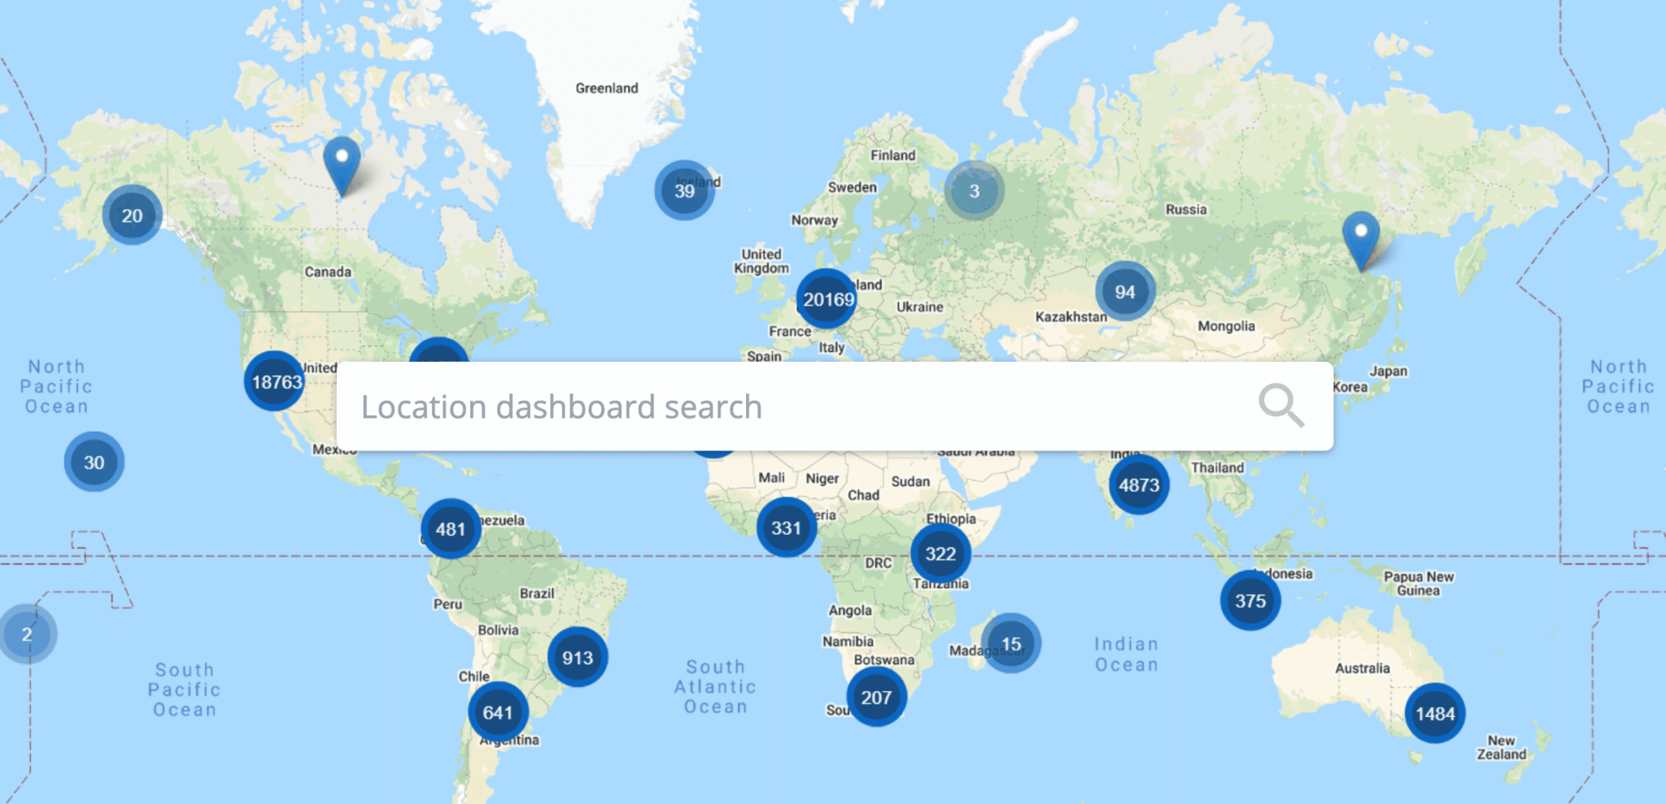The height and width of the screenshot is (804, 1666).
Task: Open the 4873 cluster over India
Action: pyautogui.click(x=1138, y=485)
